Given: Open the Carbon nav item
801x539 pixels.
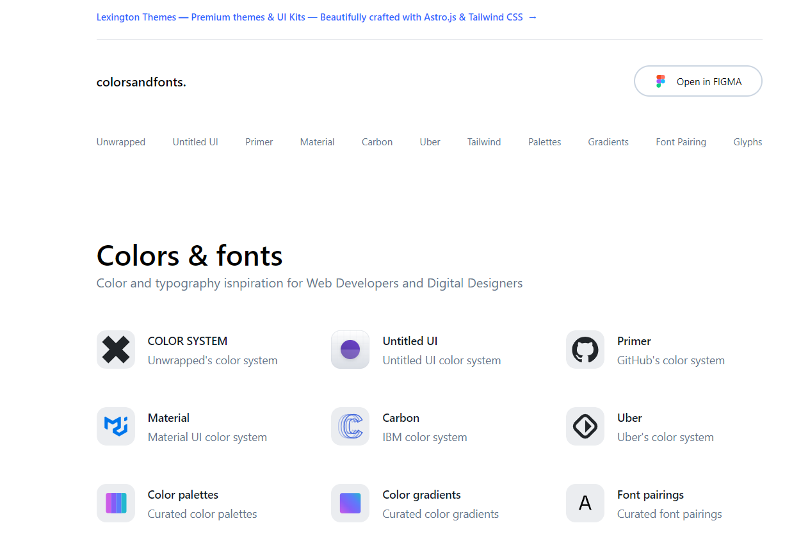Looking at the screenshot, I should [x=377, y=142].
